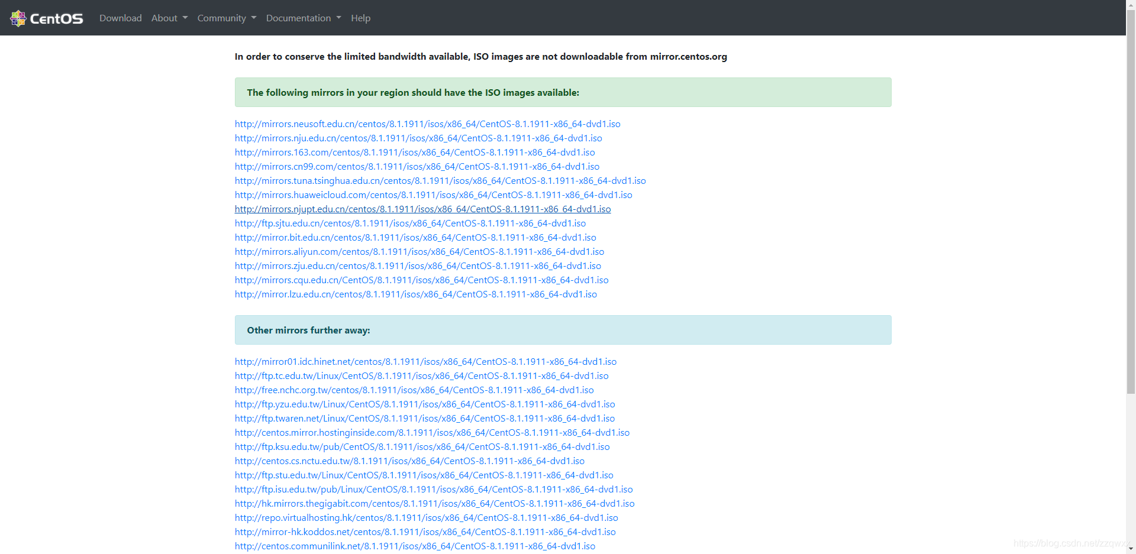Open the mirrors.cqu.edu.cn ISO link
This screenshot has width=1136, height=554.
pos(421,280)
